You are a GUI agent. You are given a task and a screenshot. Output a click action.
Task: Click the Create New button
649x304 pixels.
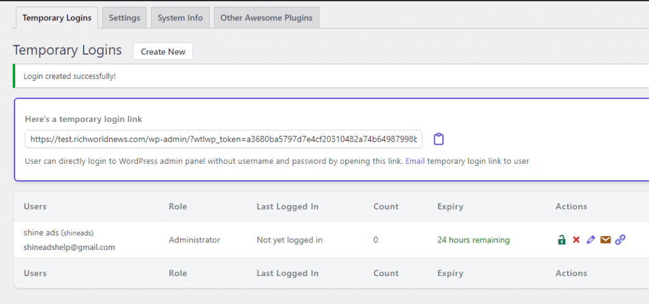click(163, 51)
